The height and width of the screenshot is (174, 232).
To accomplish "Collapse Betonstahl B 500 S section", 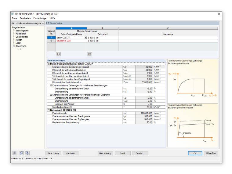I will point(48,110).
